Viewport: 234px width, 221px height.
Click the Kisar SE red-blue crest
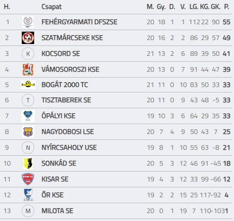(28, 179)
